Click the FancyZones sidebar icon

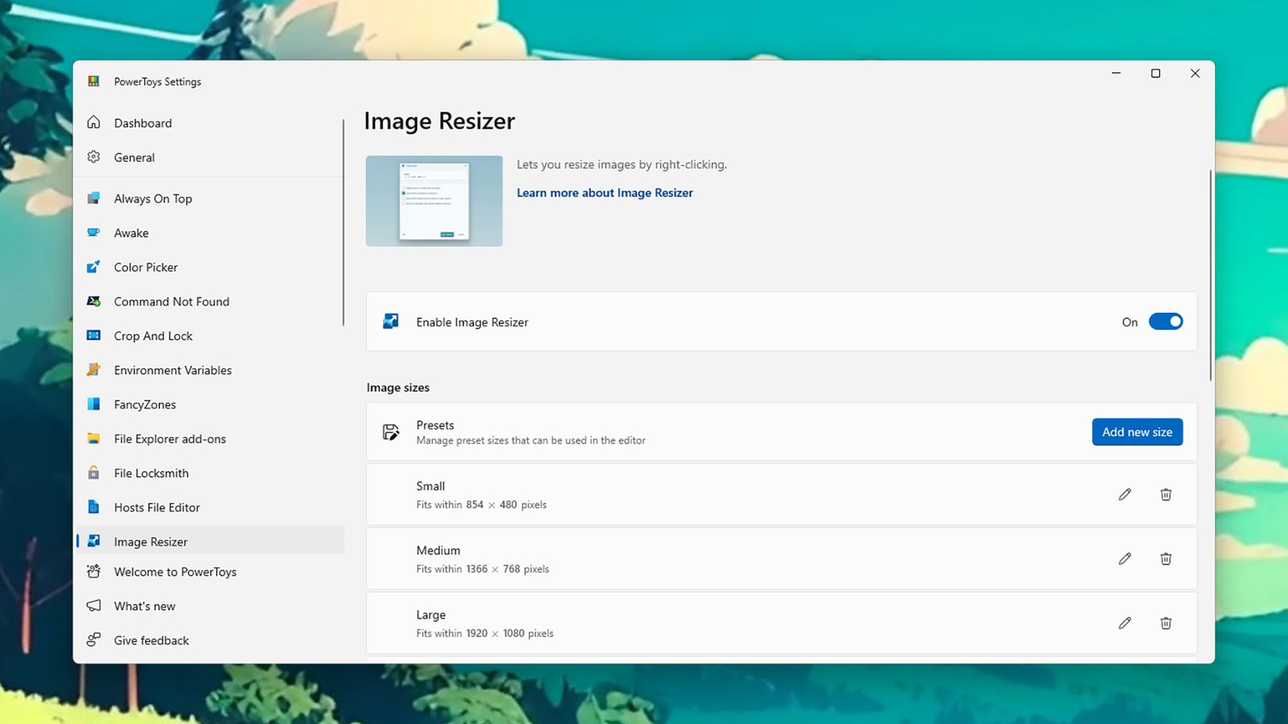pyautogui.click(x=94, y=405)
